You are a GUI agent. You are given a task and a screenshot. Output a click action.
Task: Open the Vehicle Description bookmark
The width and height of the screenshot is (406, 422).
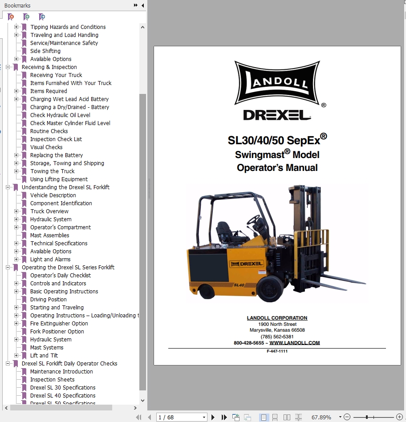pyautogui.click(x=53, y=195)
